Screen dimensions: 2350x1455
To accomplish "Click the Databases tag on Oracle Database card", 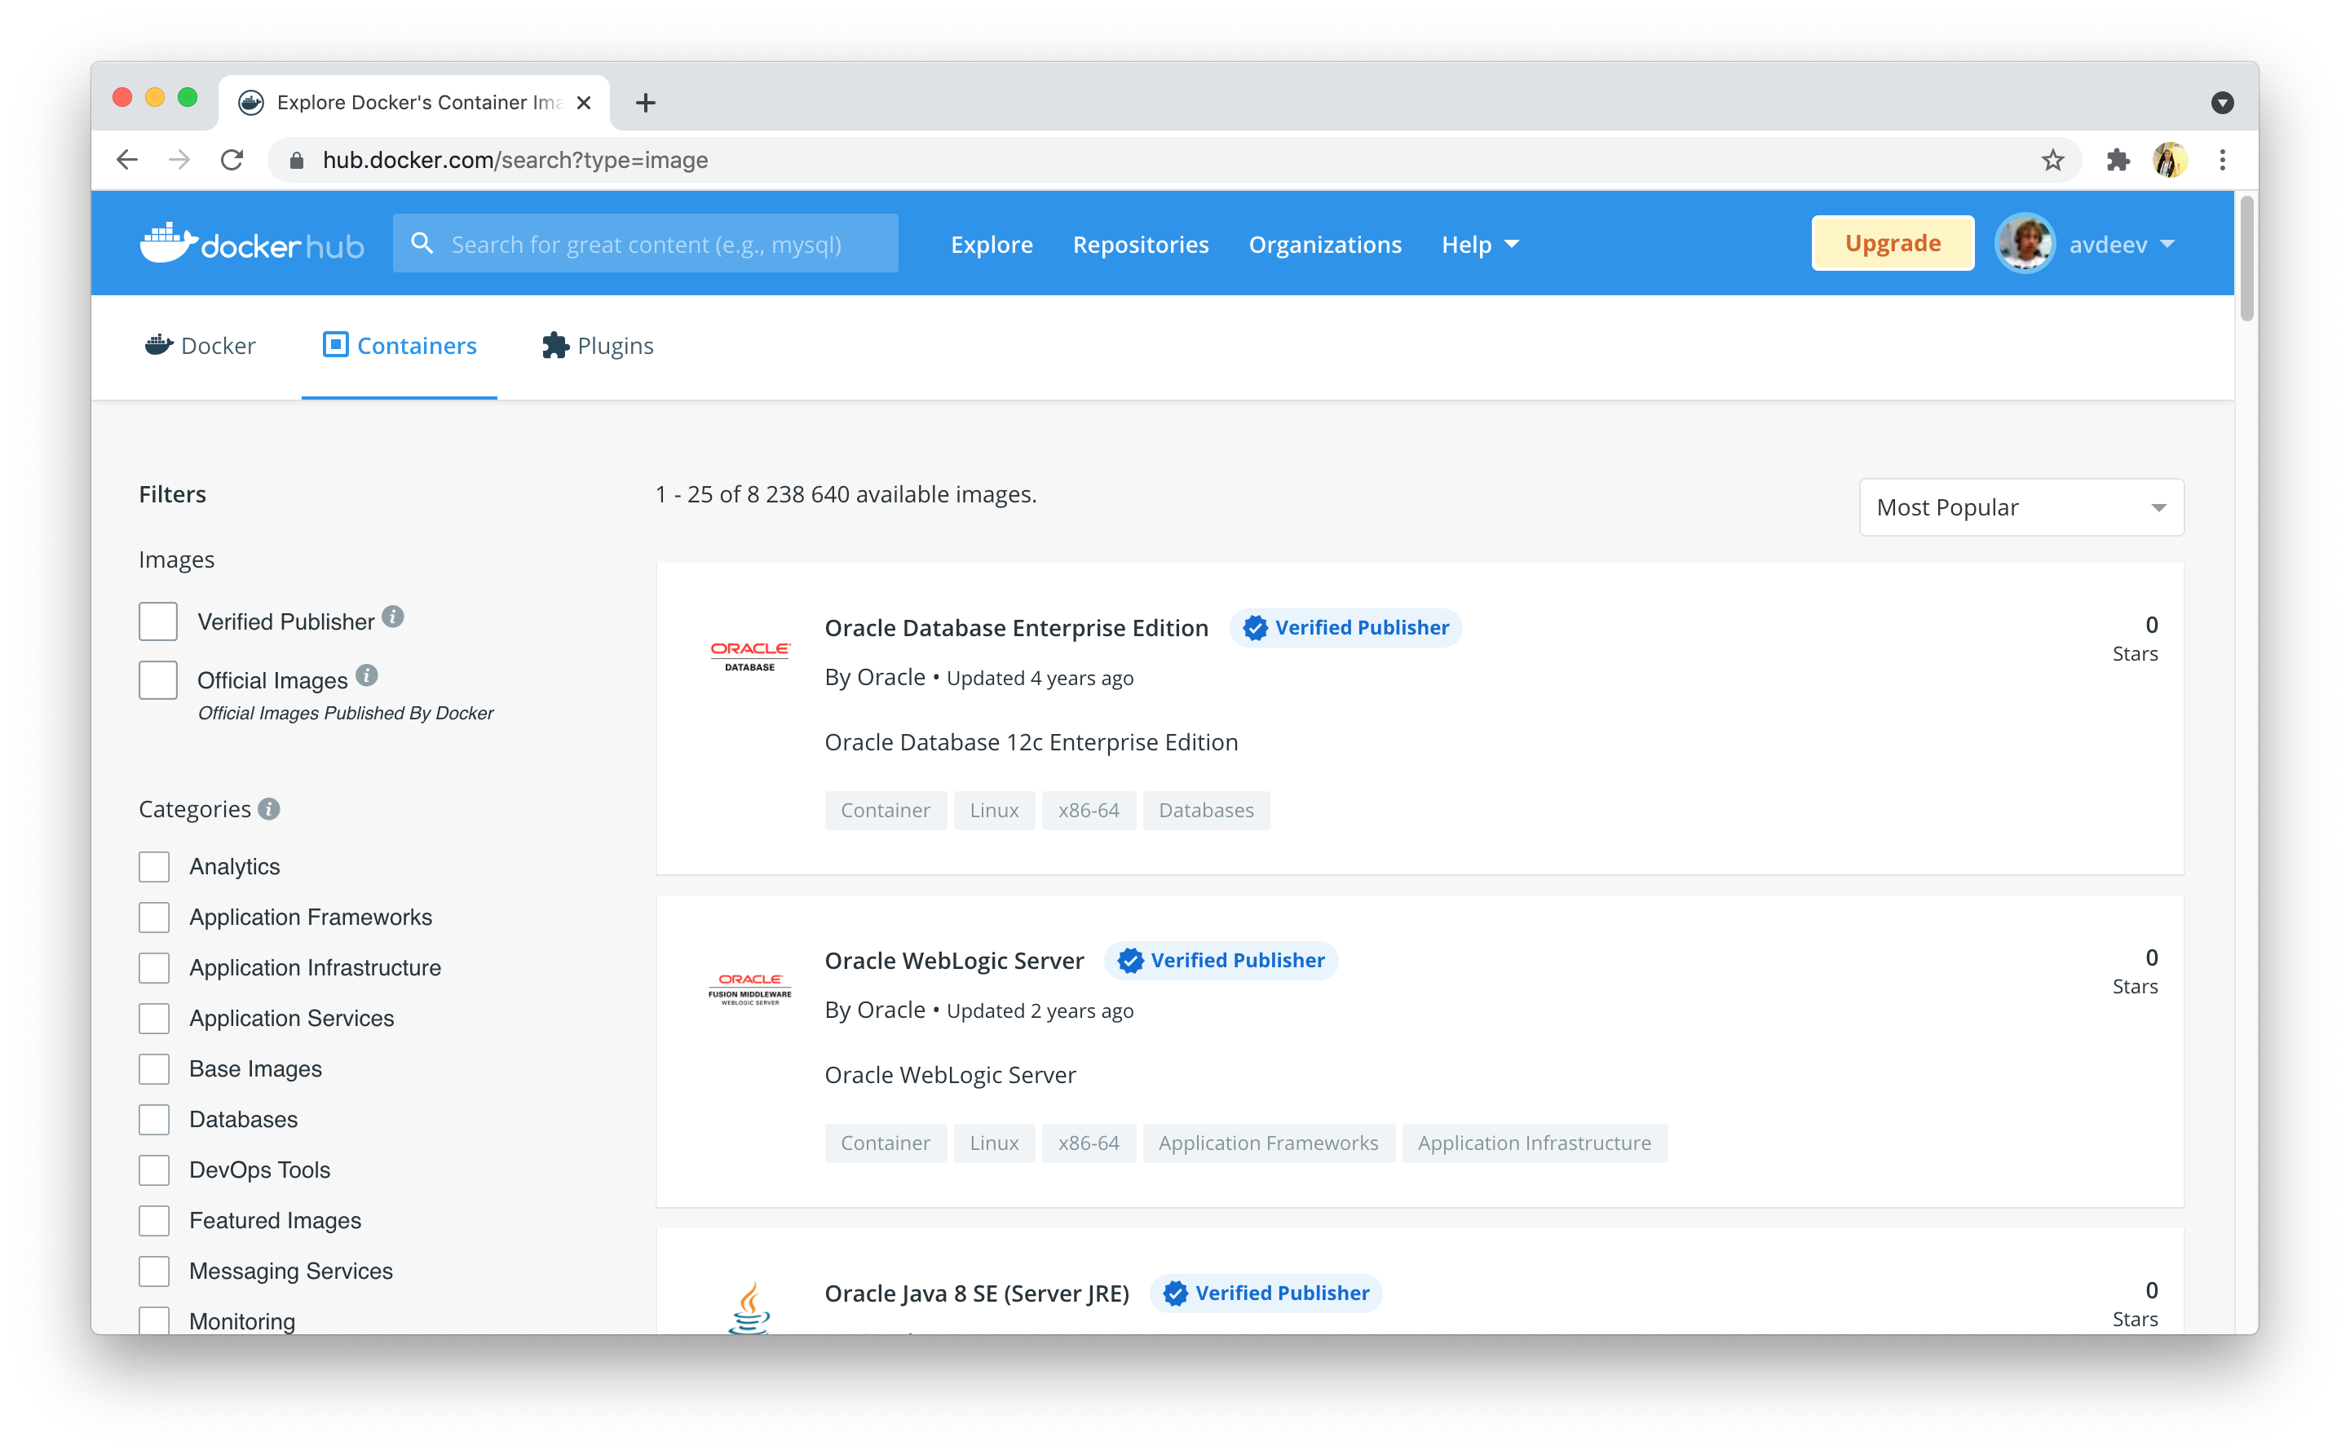I will click(1206, 810).
